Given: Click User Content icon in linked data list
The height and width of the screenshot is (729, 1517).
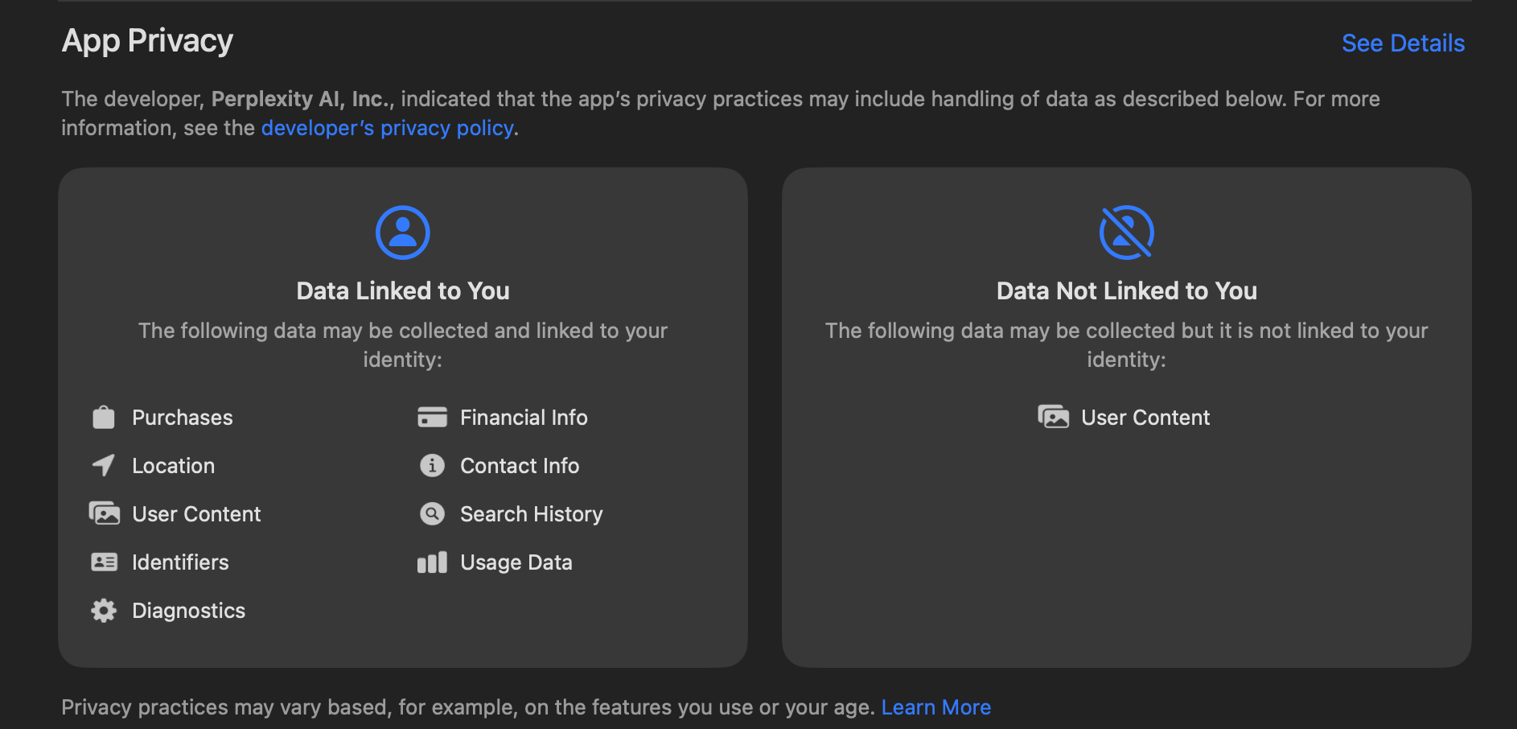Looking at the screenshot, I should point(104,514).
